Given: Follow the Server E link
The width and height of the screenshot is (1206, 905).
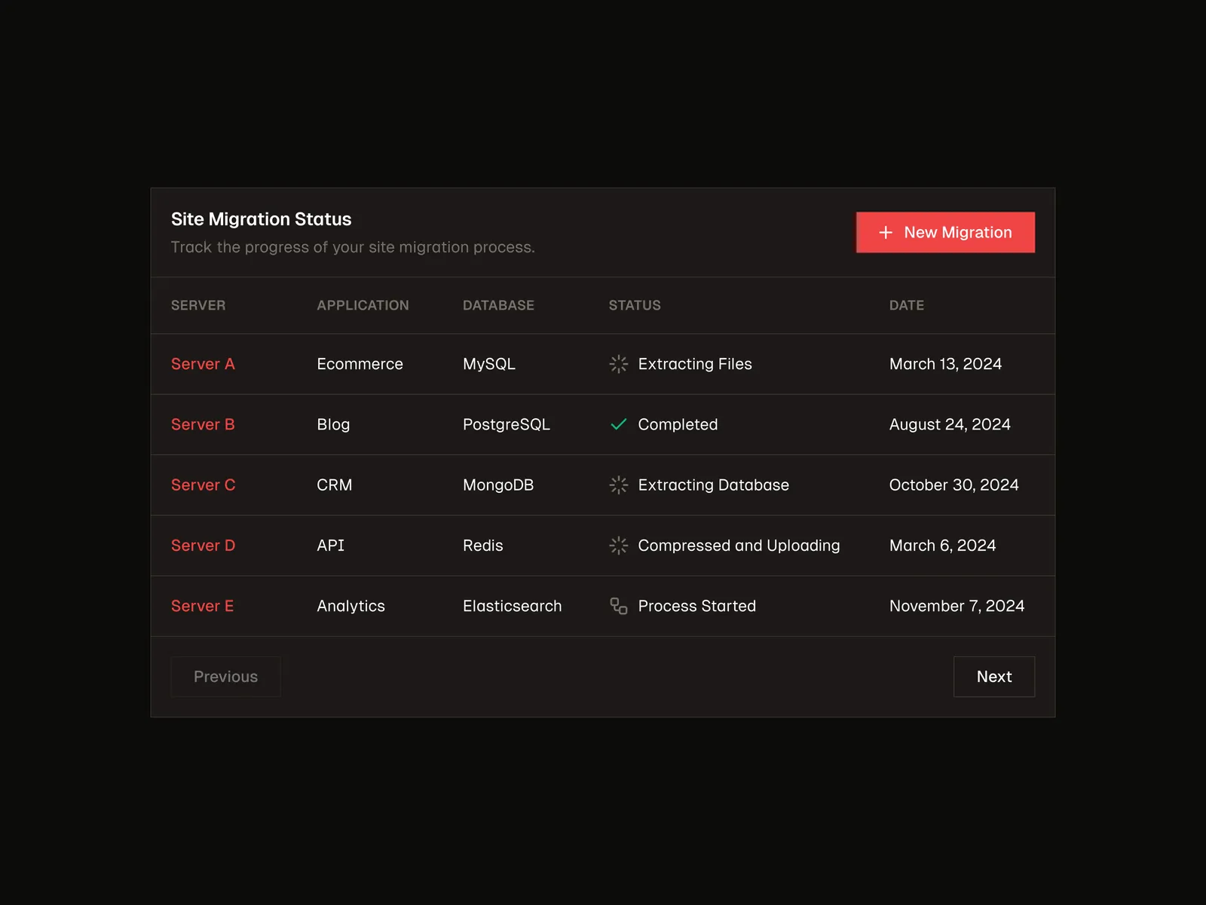Looking at the screenshot, I should pos(202,607).
